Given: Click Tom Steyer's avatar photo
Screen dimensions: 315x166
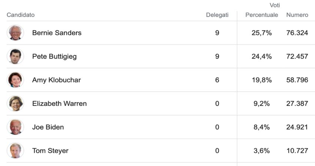Looking at the screenshot, I should (15, 151).
